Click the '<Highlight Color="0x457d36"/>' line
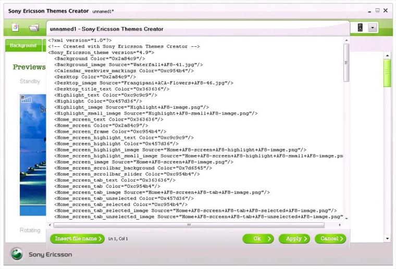 (98, 101)
